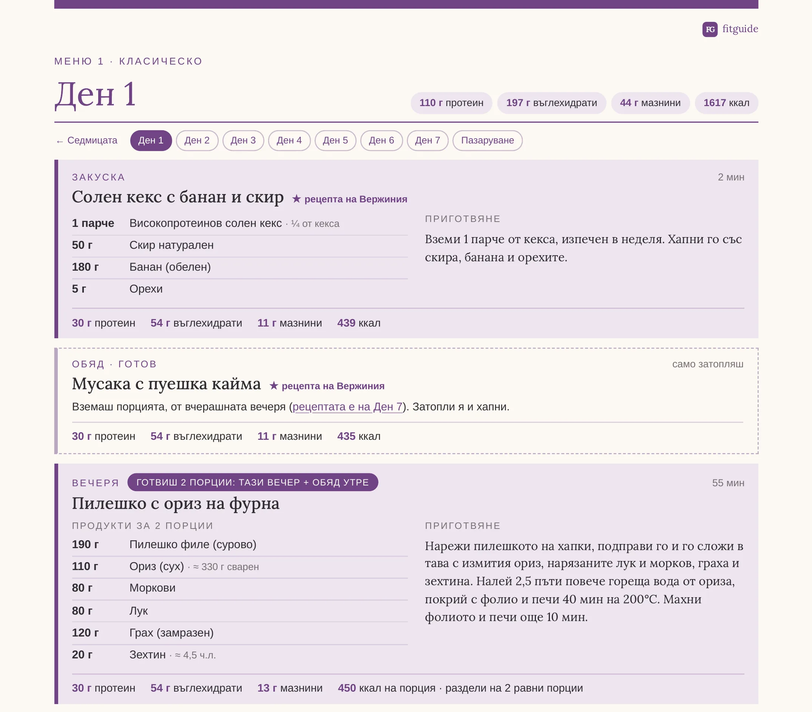This screenshot has height=712, width=812.
Task: Click the star icon beside Мусака title
Action: click(274, 386)
